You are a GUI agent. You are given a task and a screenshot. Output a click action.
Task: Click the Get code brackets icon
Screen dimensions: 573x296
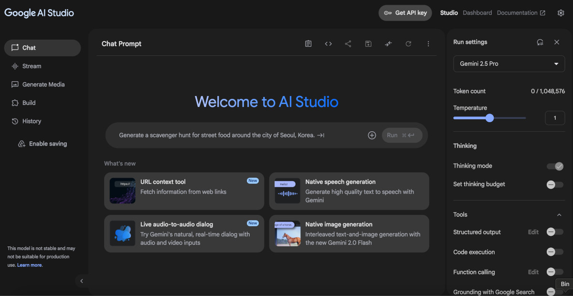(x=329, y=44)
